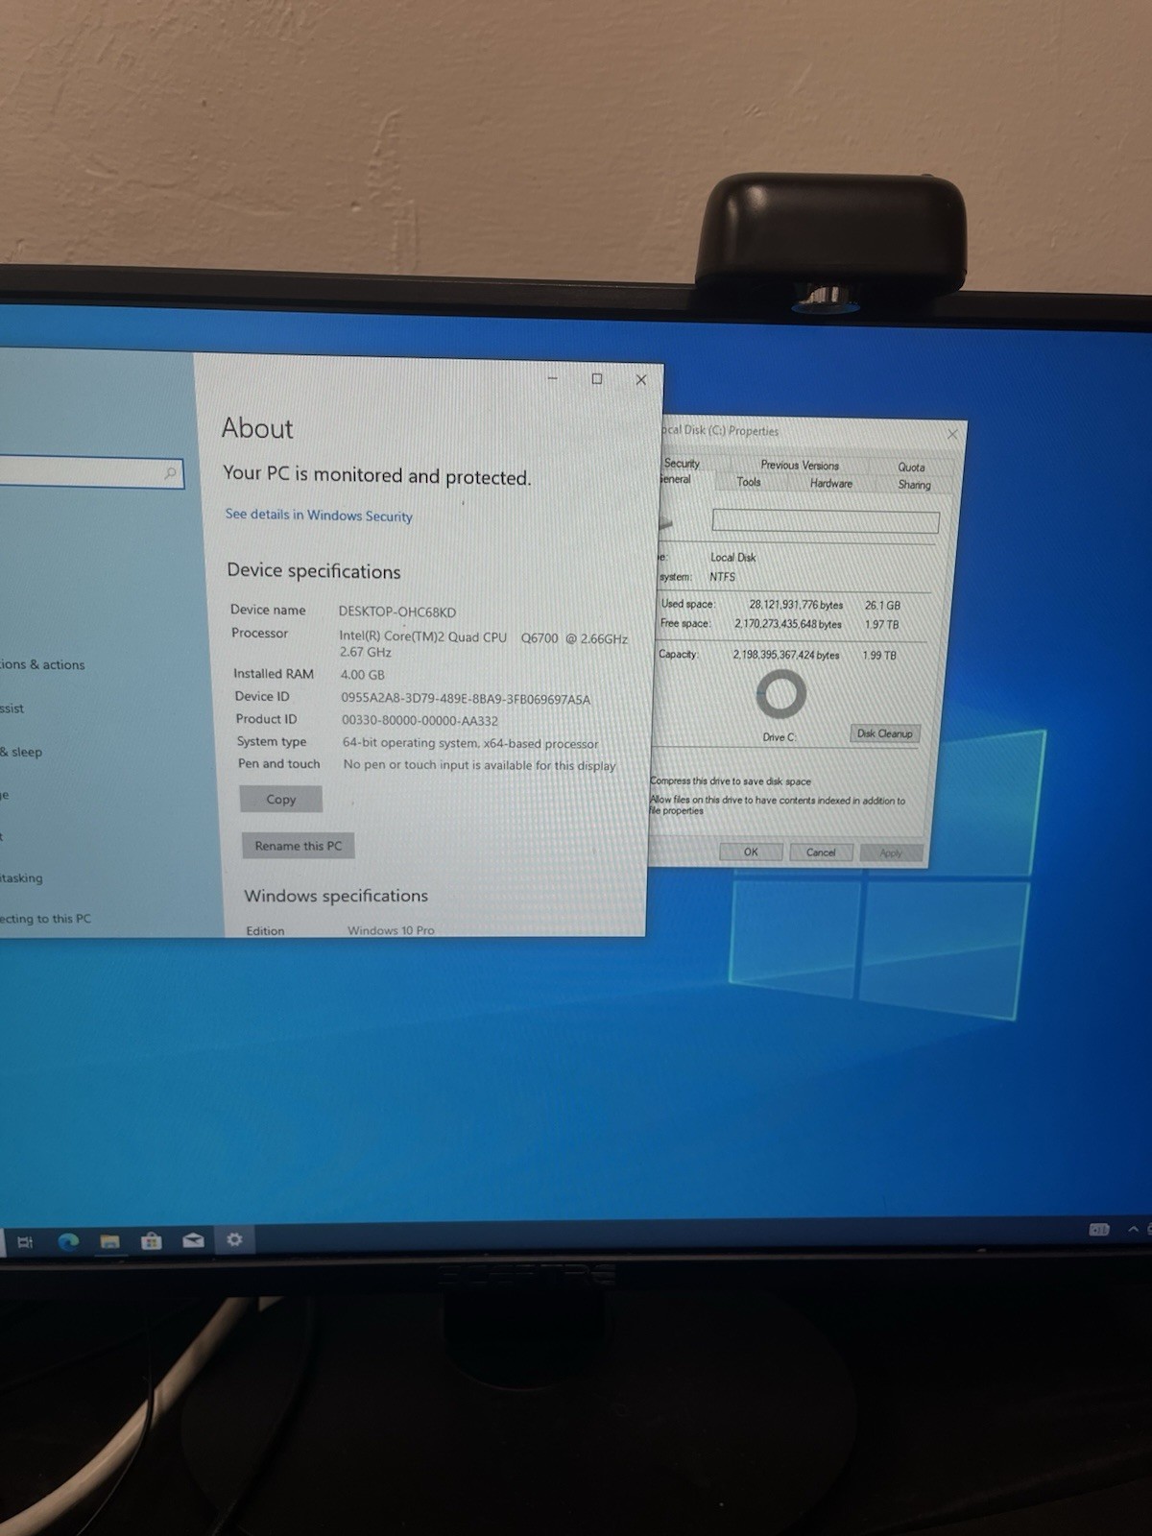Image resolution: width=1152 pixels, height=1536 pixels.
Task: Maximize the Settings About window
Action: pyautogui.click(x=597, y=379)
